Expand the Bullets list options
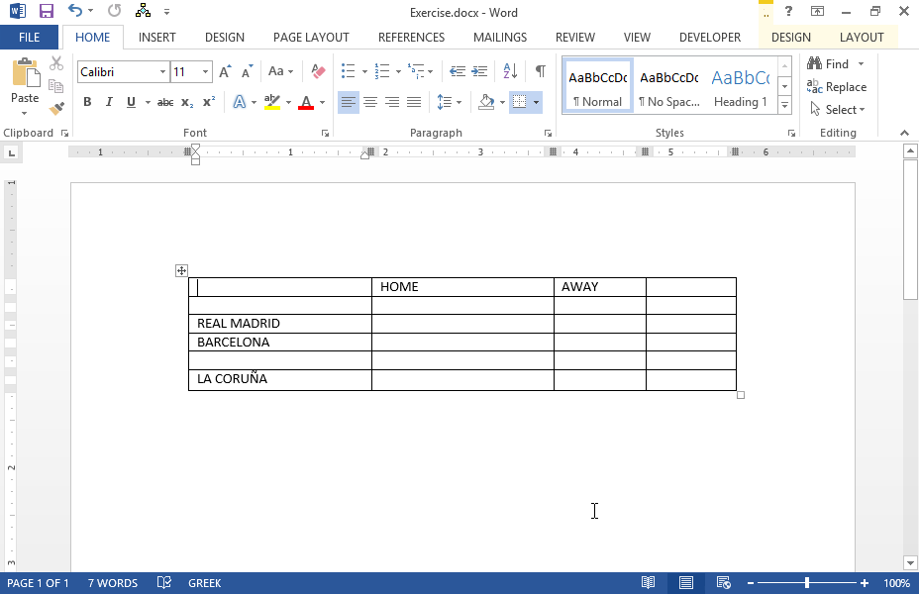919x594 pixels. point(364,72)
